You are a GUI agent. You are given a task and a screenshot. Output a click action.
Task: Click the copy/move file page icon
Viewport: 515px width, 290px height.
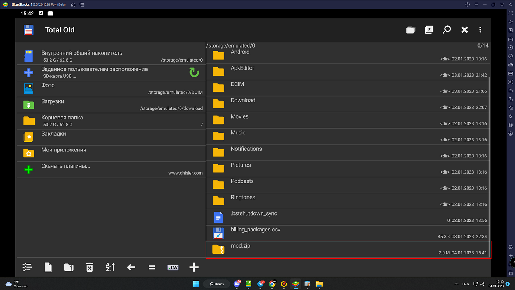pos(48,268)
